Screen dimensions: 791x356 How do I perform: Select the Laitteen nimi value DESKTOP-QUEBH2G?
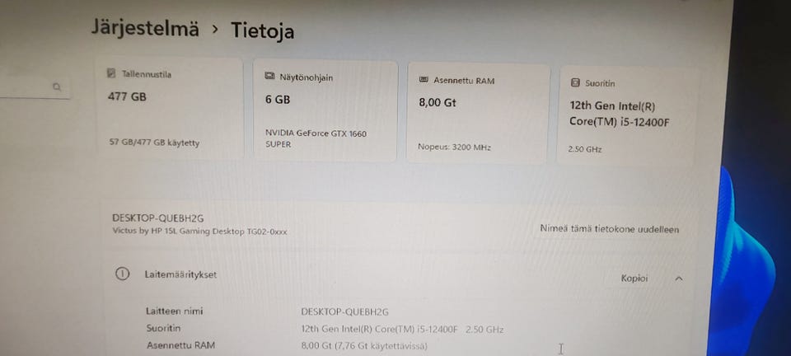(x=344, y=311)
